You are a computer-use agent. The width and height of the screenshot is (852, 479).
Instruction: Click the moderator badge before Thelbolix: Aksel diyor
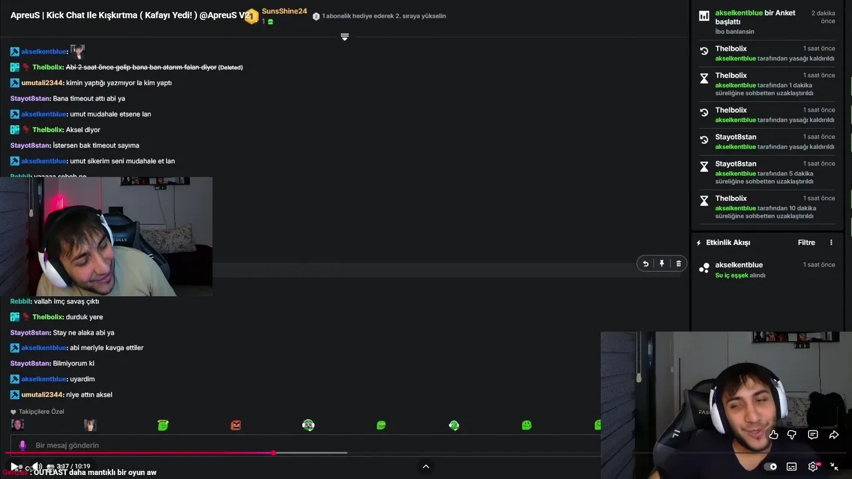tap(15, 130)
